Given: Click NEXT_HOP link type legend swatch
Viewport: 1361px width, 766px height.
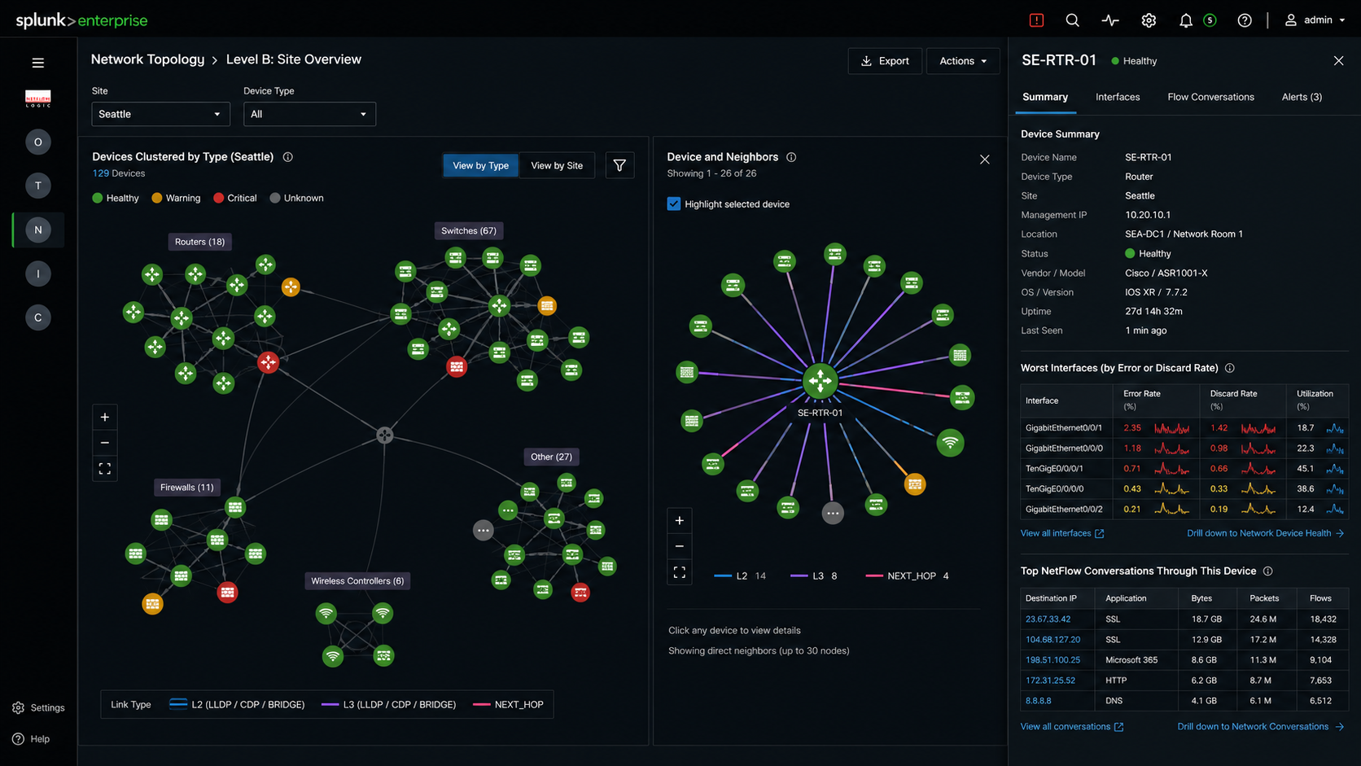Looking at the screenshot, I should 481,704.
